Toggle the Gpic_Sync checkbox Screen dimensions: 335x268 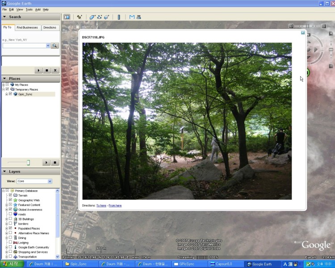(10, 94)
